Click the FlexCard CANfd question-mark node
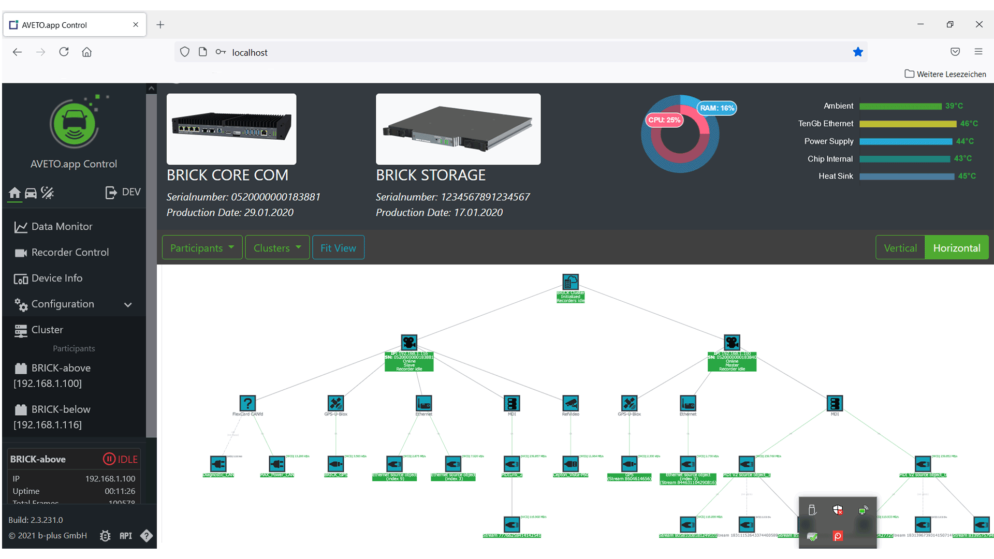 247,403
